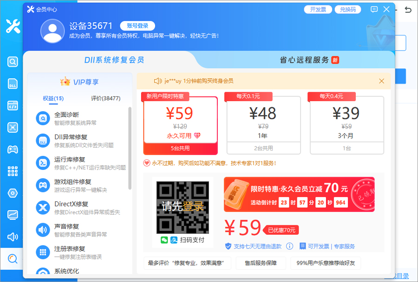Open the game controller icon in sidebar
Screen dimensions: 418x282
[x=13, y=149]
